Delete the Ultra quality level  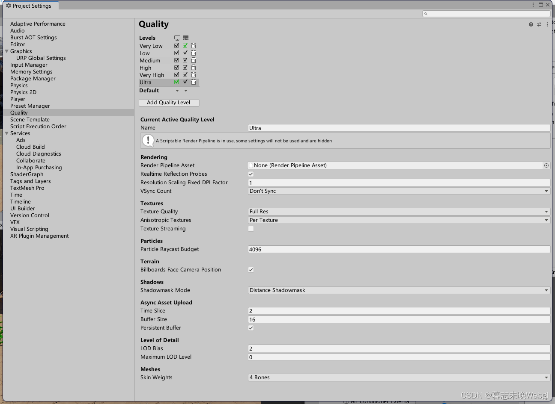point(194,82)
